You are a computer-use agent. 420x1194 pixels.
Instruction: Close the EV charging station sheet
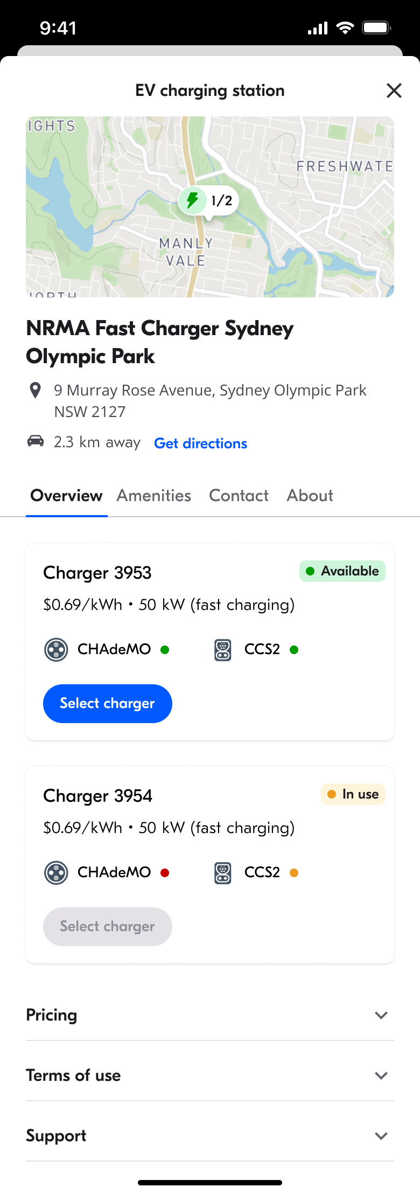(394, 91)
